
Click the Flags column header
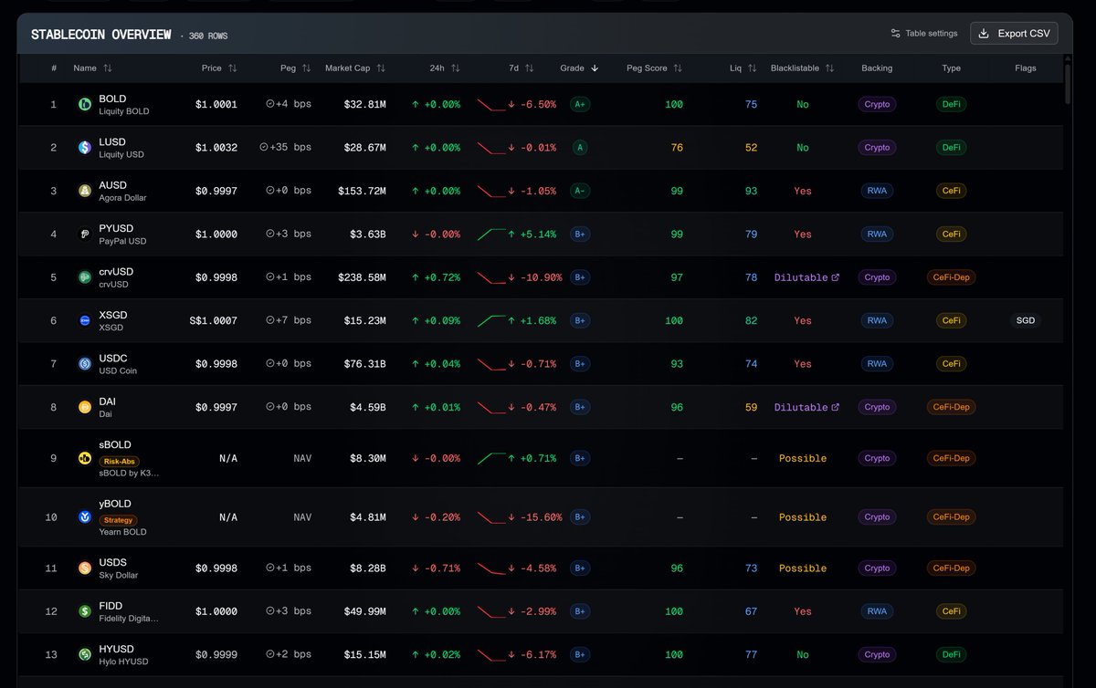[1026, 68]
